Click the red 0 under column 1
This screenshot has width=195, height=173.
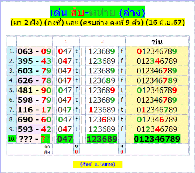click(x=76, y=152)
